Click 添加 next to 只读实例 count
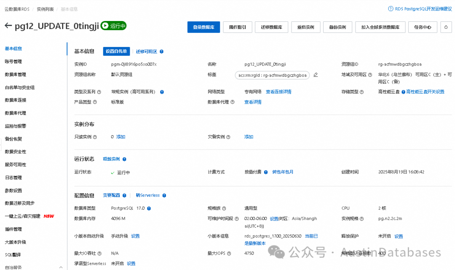 click(121, 137)
